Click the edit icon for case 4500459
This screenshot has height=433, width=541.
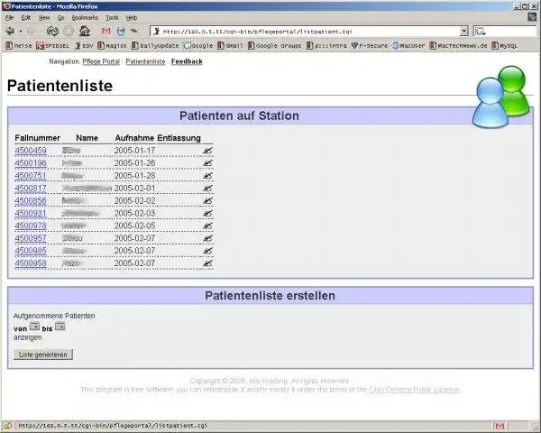tap(207, 151)
